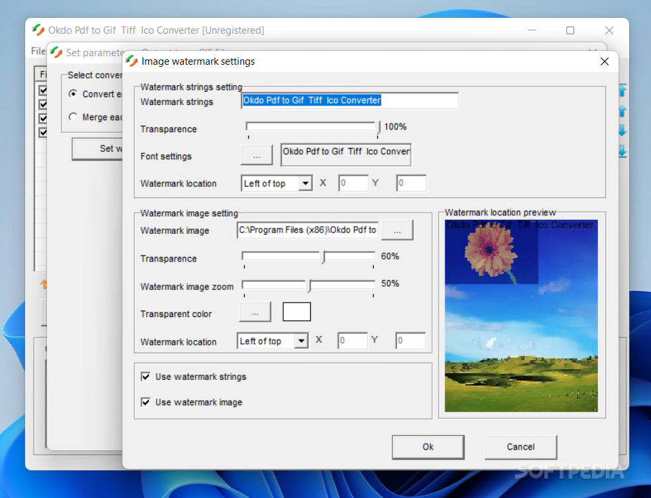This screenshot has height=498, width=651.
Task: Minimize the main Okdo converter window
Action: coord(532,30)
